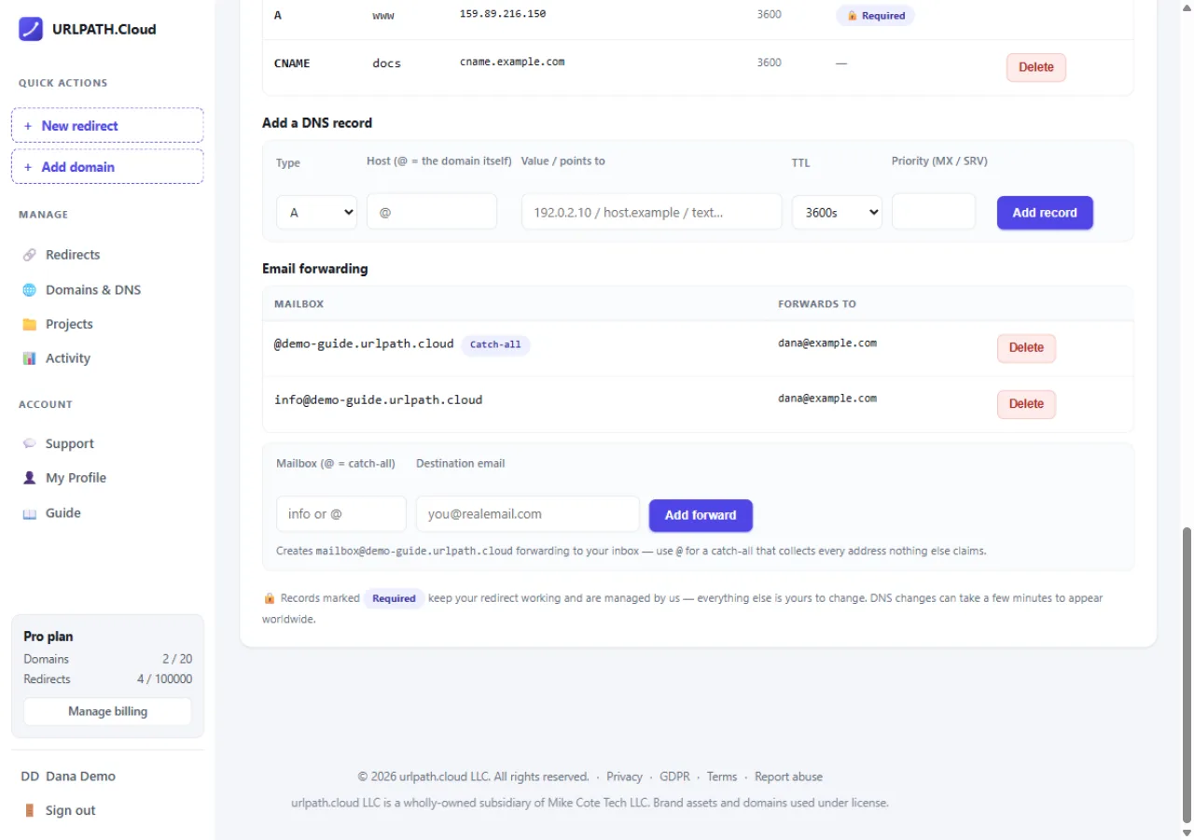Click the Destination email field
This screenshot has width=1194, height=840.
528,514
